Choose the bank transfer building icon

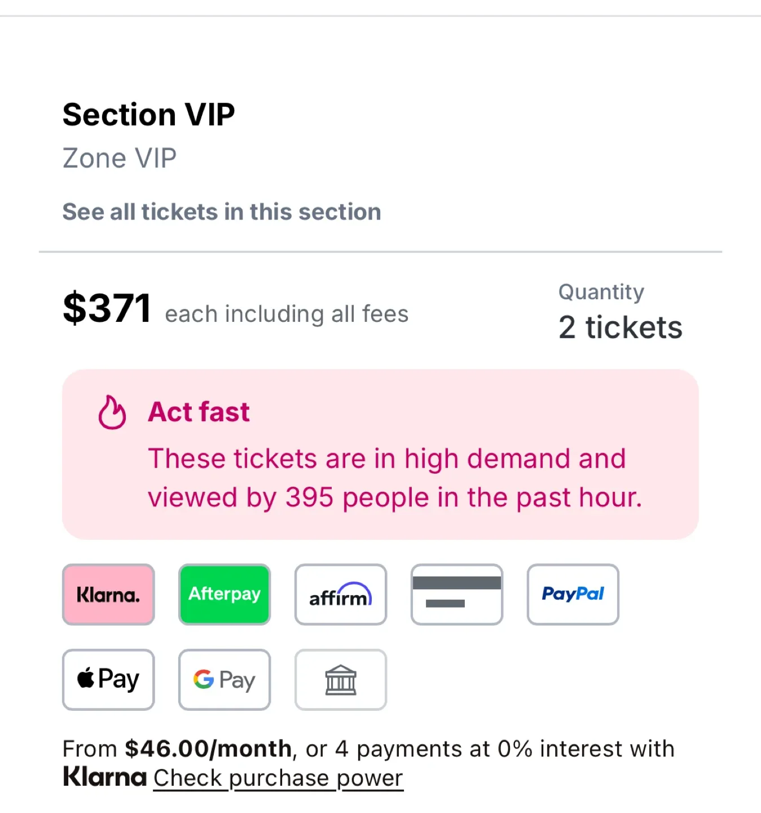(x=341, y=680)
